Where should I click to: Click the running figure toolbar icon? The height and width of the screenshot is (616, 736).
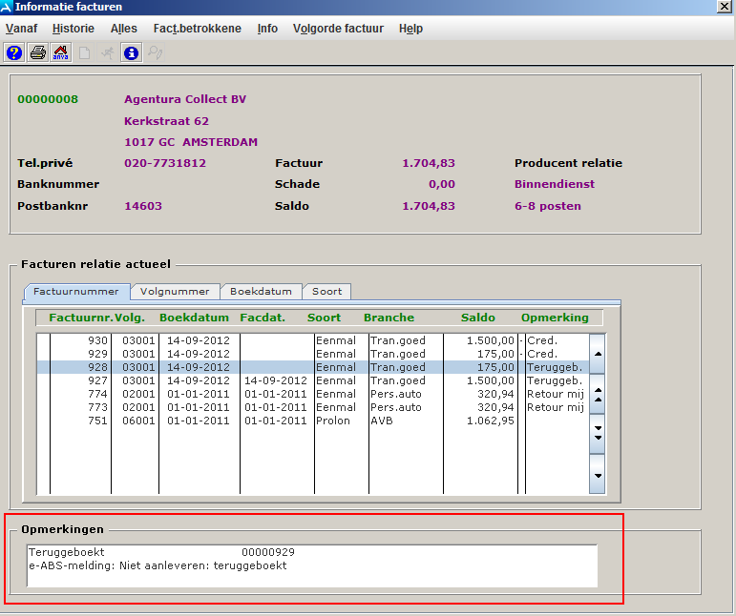click(108, 52)
